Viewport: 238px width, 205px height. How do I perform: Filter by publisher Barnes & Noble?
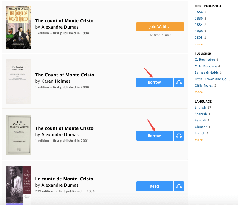point(206,73)
